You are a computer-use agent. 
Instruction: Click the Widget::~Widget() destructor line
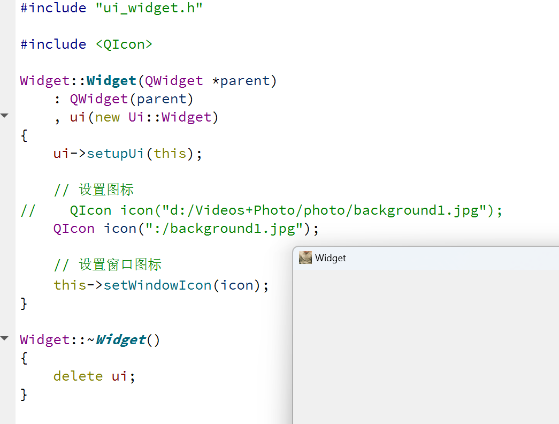tap(90, 340)
